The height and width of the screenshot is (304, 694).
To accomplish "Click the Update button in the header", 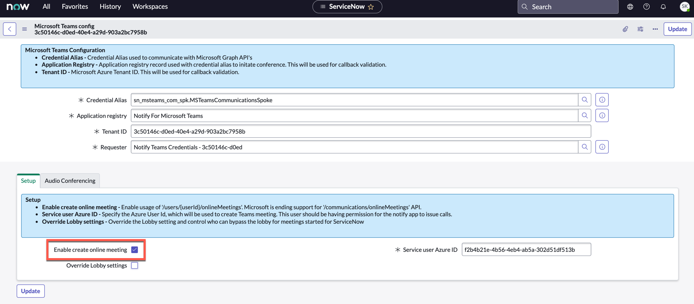I will (677, 29).
